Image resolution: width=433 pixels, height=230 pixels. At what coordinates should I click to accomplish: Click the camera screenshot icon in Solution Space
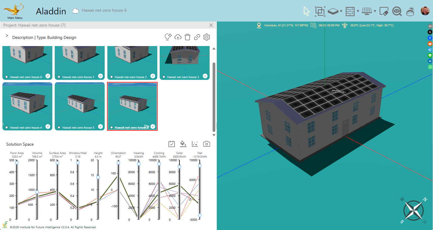point(206,144)
